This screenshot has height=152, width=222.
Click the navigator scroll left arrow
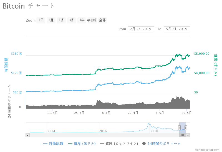pos(27,135)
